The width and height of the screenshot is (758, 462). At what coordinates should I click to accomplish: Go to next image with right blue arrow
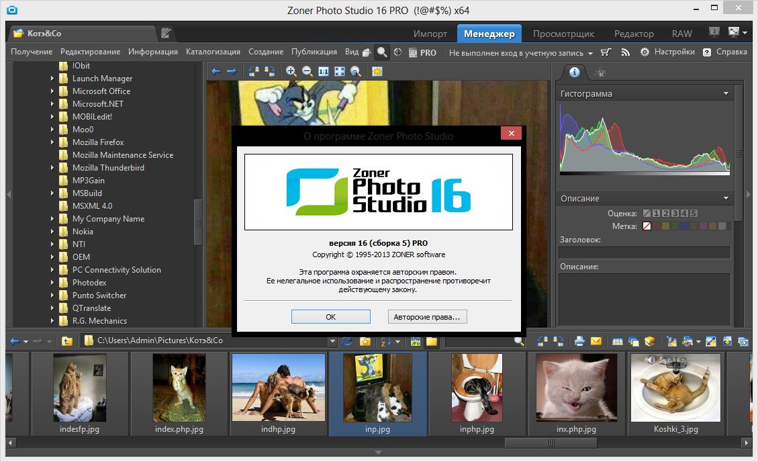point(232,72)
